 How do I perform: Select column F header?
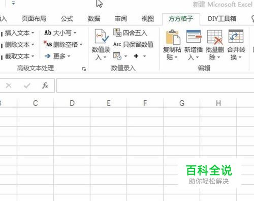(145, 103)
